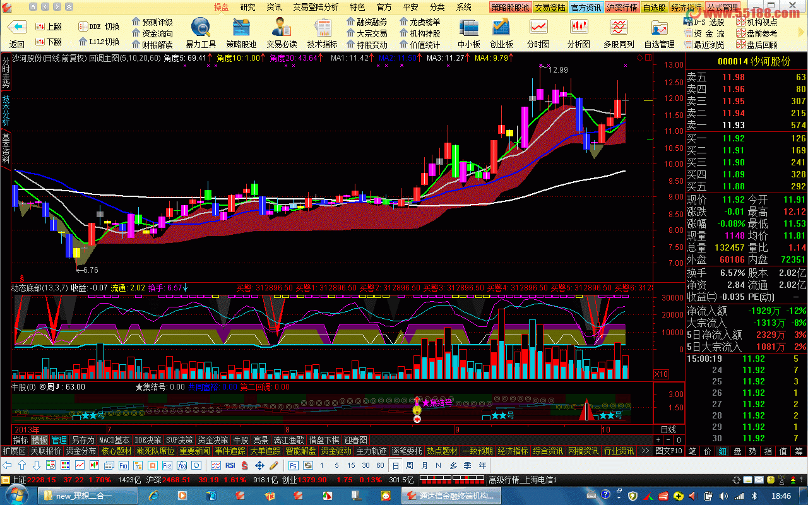Select the 季 quarterly period

pos(468,465)
